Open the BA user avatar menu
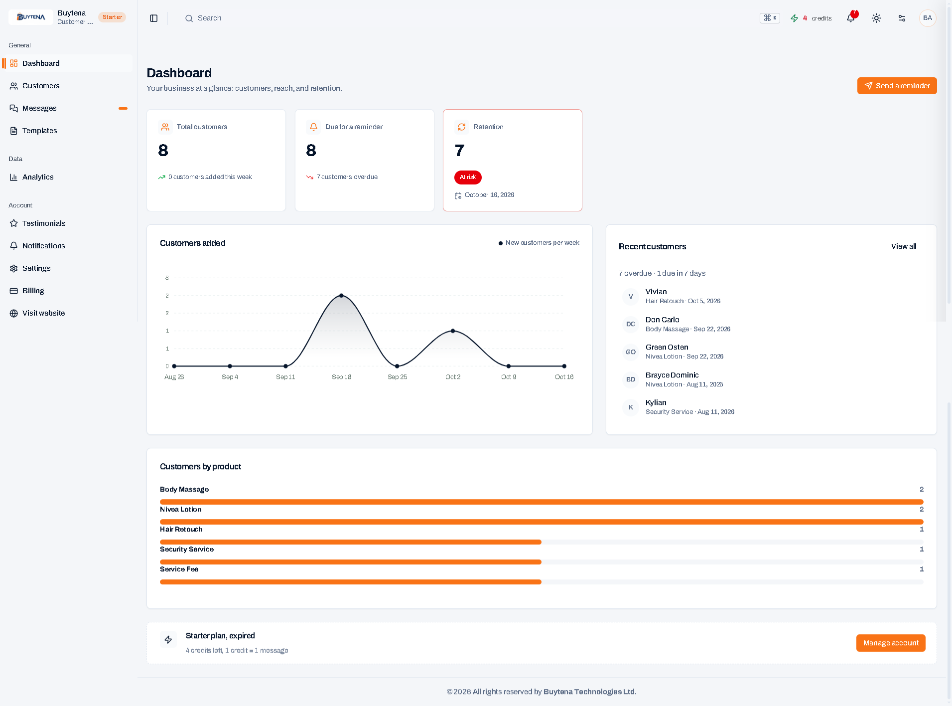Screen dimensions: 952x706 click(x=928, y=18)
